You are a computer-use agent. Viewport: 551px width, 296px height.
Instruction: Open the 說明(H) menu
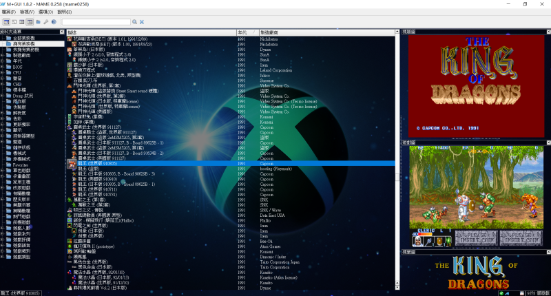pos(65,12)
